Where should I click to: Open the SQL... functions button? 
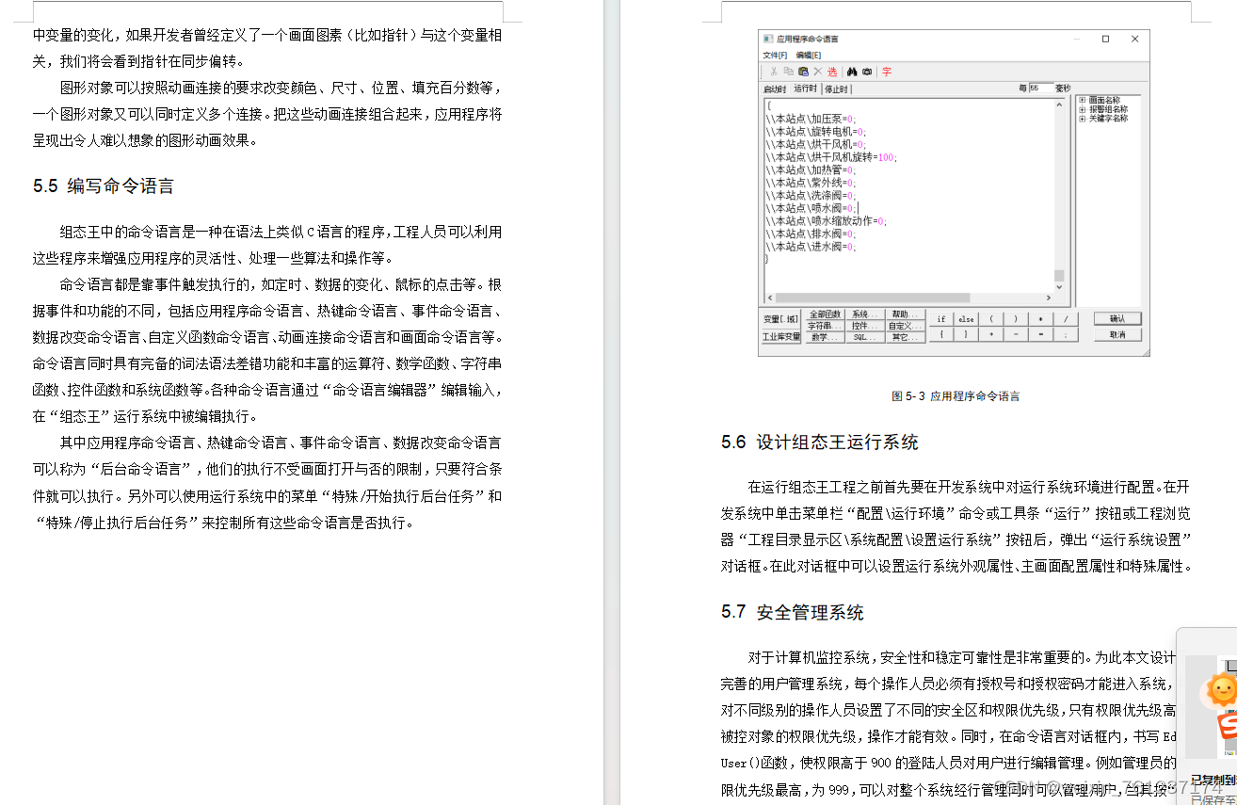click(865, 337)
